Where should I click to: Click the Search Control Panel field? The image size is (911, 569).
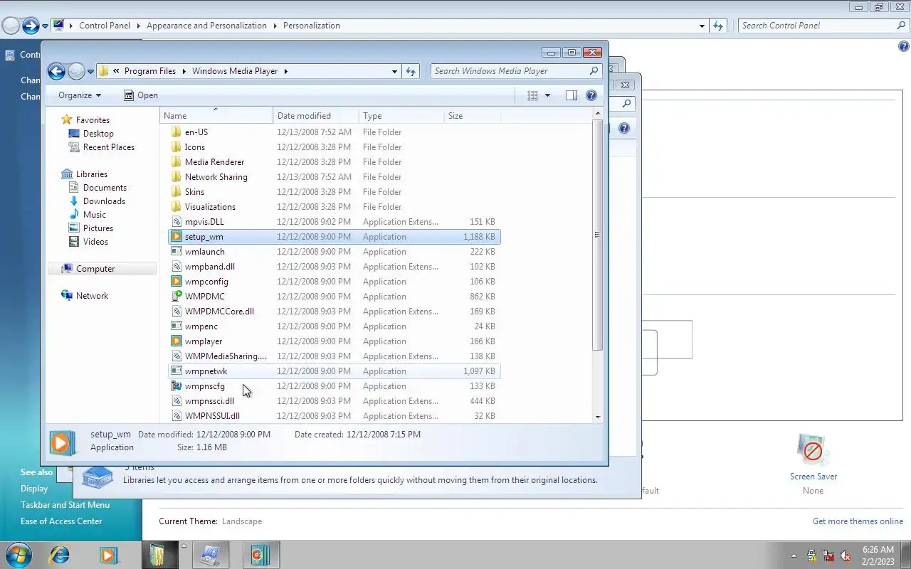823,26
